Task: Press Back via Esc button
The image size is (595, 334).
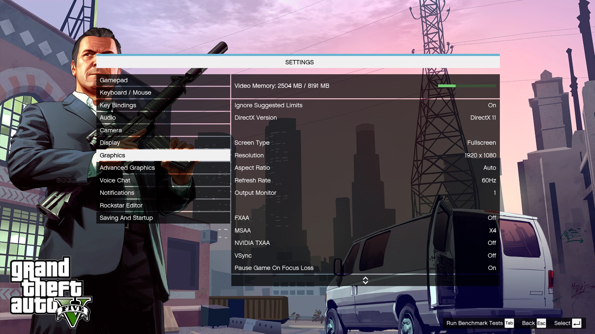Action: 541,323
